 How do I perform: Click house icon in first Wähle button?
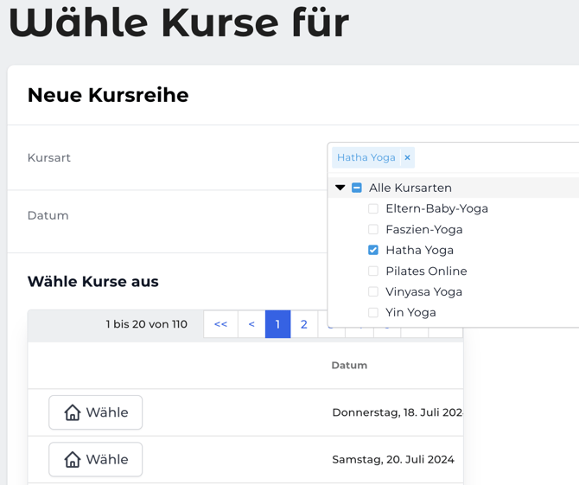pos(73,413)
